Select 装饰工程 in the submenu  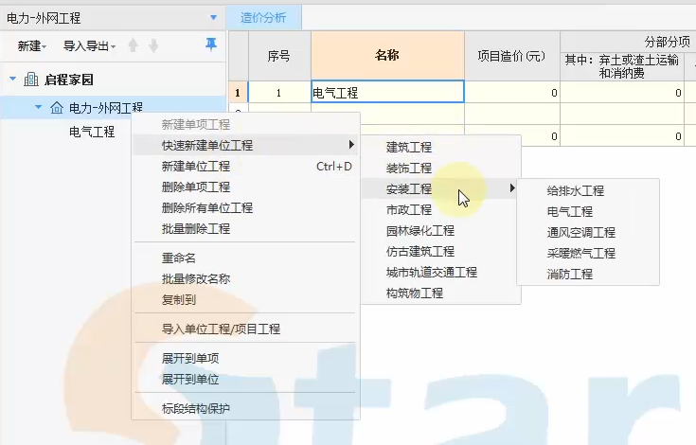(440, 169)
